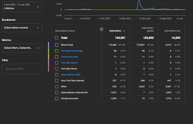Image resolution: width=193 pixels, height=124 pixels.
Task: Enable the Closed accounts checkbox
Action: click(57, 98)
